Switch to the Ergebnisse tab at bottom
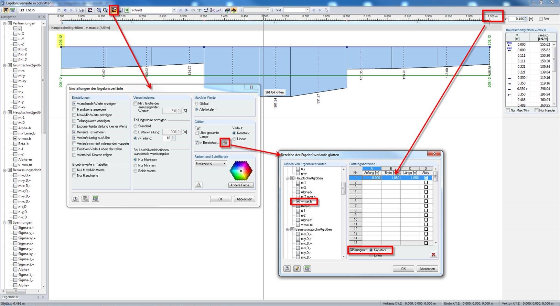Viewport: 560px width, 306px height. pos(10,297)
